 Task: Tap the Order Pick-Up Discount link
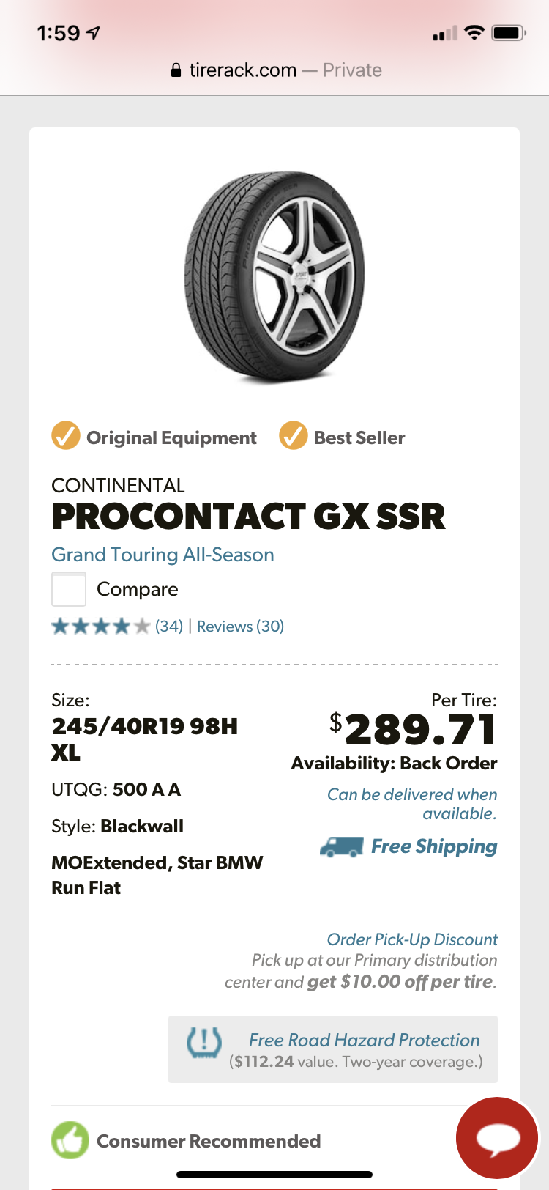pyautogui.click(x=412, y=939)
